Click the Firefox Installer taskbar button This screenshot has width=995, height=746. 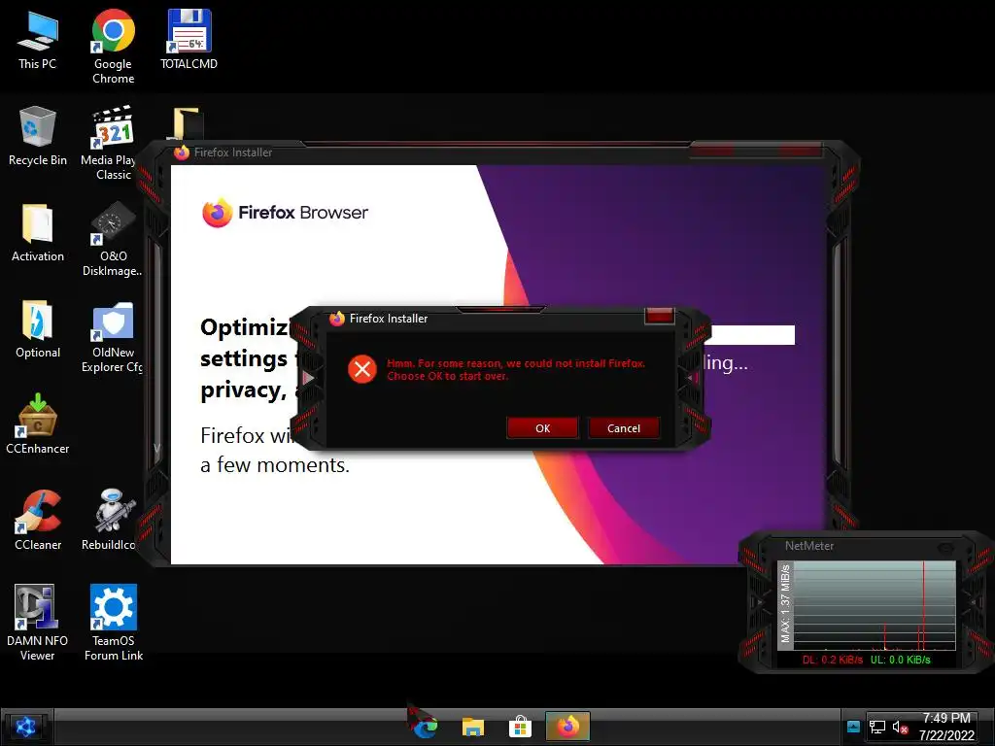[567, 727]
